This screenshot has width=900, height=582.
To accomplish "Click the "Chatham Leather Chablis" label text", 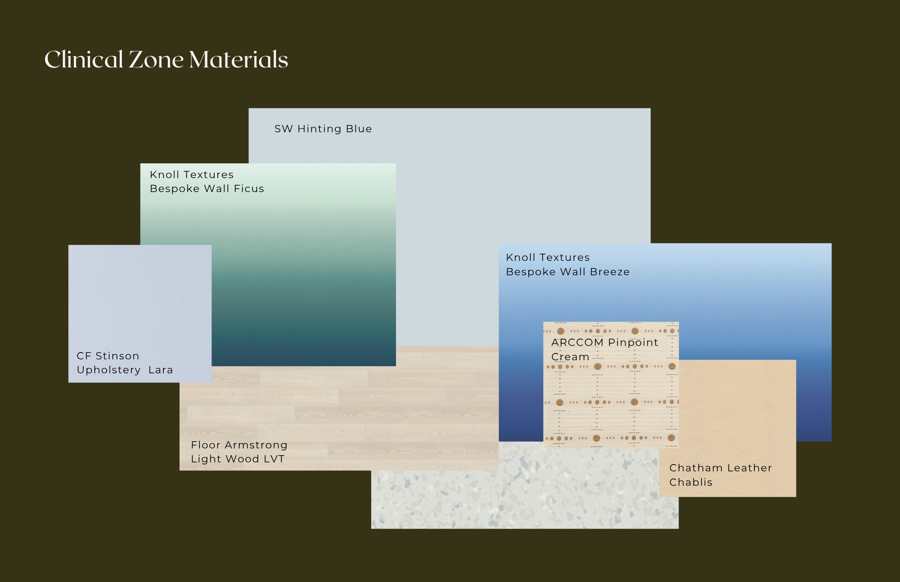I will [x=720, y=475].
